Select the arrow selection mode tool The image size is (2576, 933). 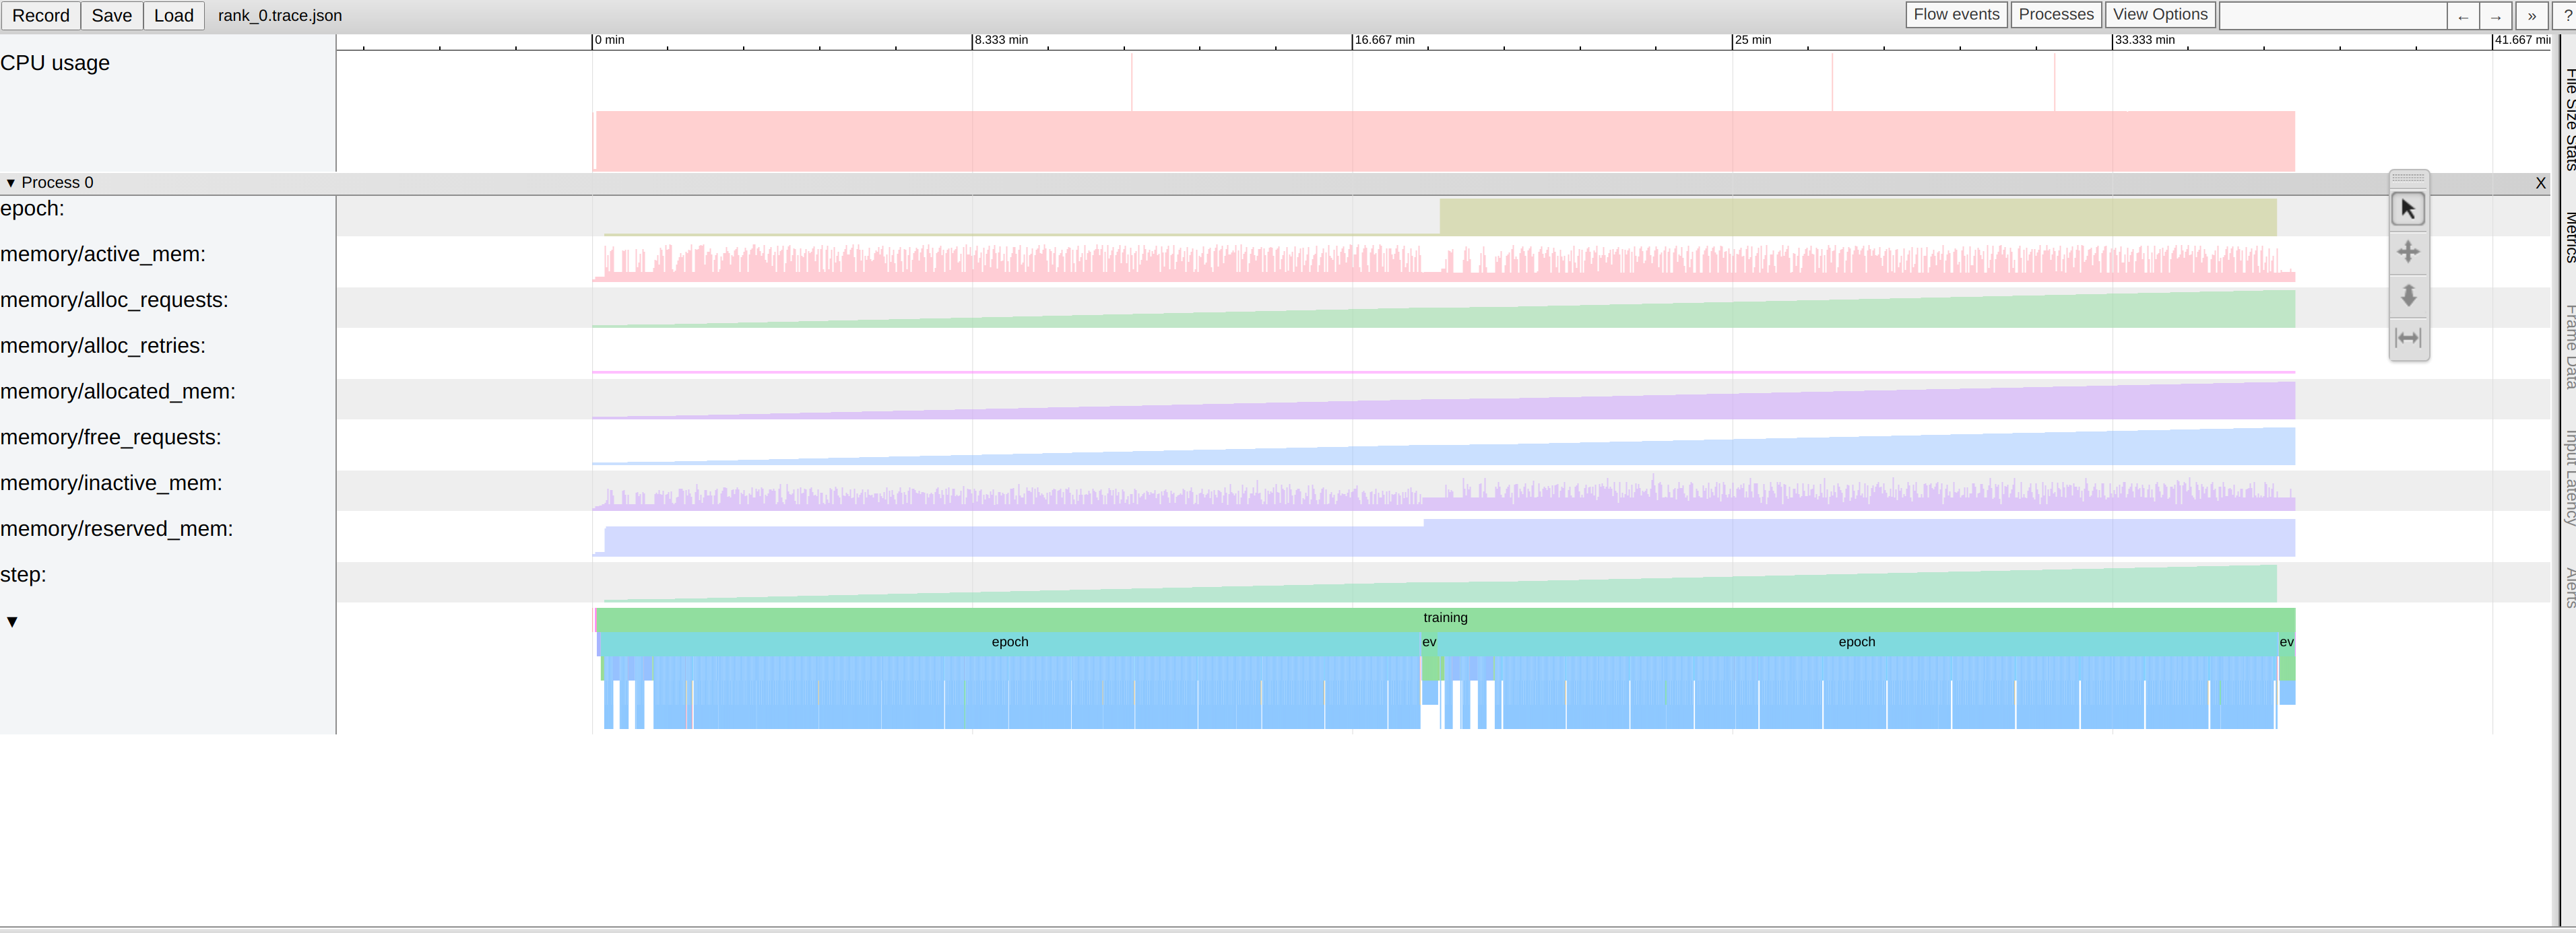(x=2407, y=209)
